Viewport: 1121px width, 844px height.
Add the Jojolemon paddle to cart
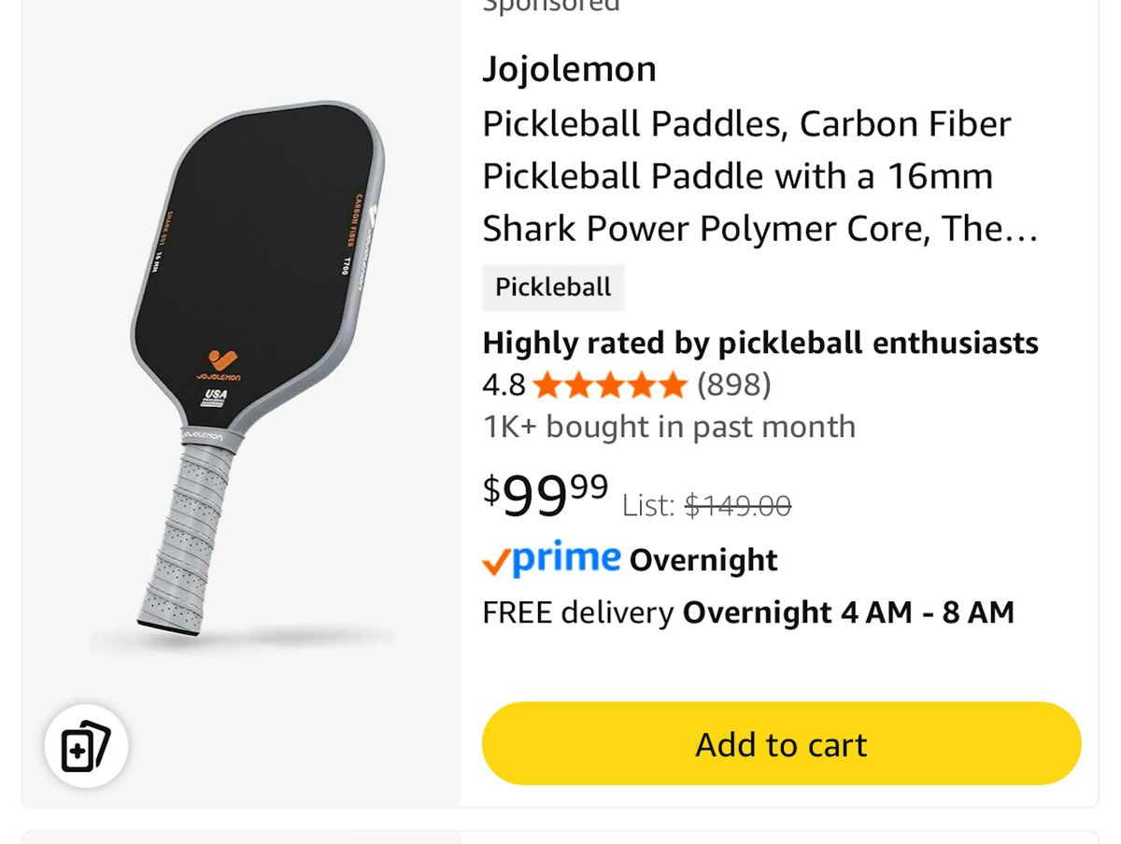click(781, 744)
